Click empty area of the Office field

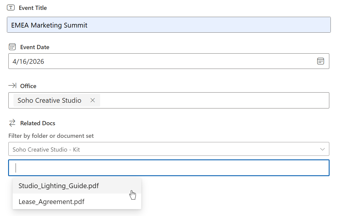213,100
